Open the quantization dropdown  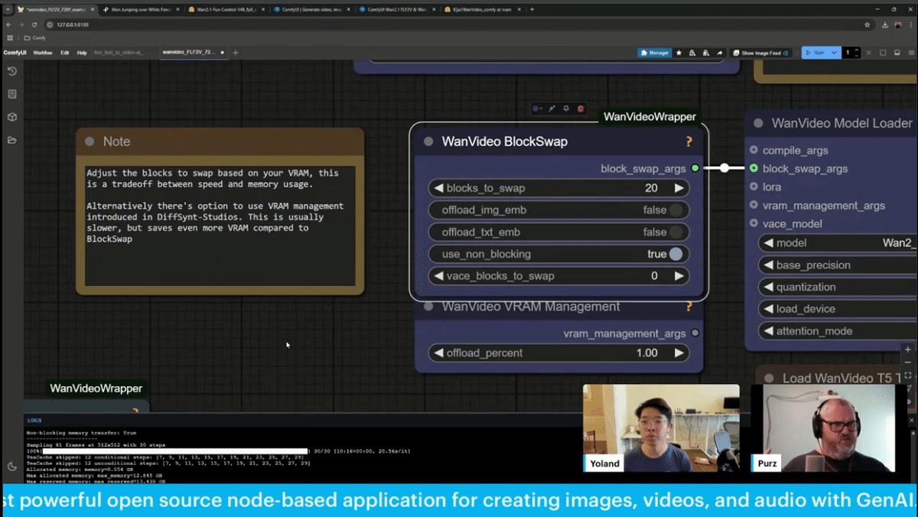click(838, 287)
